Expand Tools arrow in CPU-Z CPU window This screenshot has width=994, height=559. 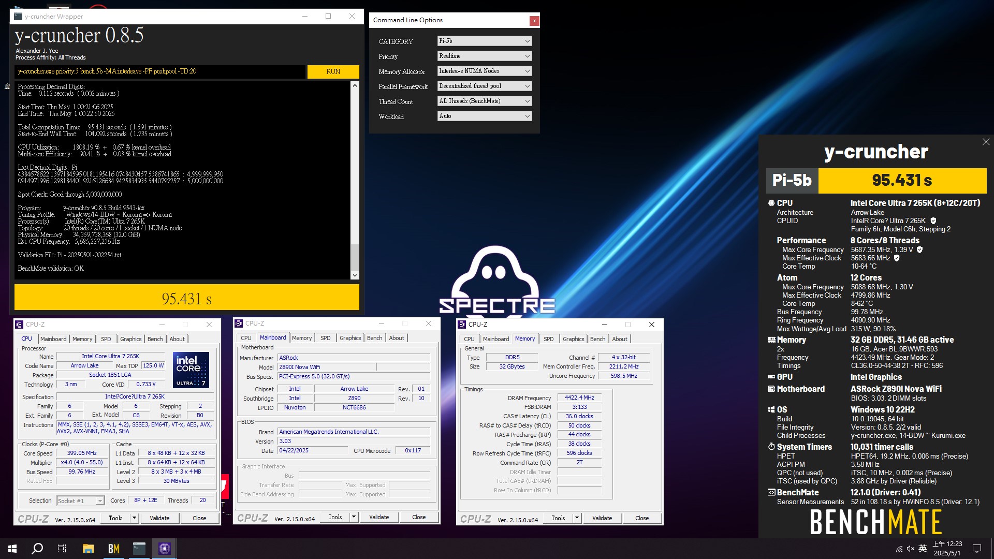134,518
